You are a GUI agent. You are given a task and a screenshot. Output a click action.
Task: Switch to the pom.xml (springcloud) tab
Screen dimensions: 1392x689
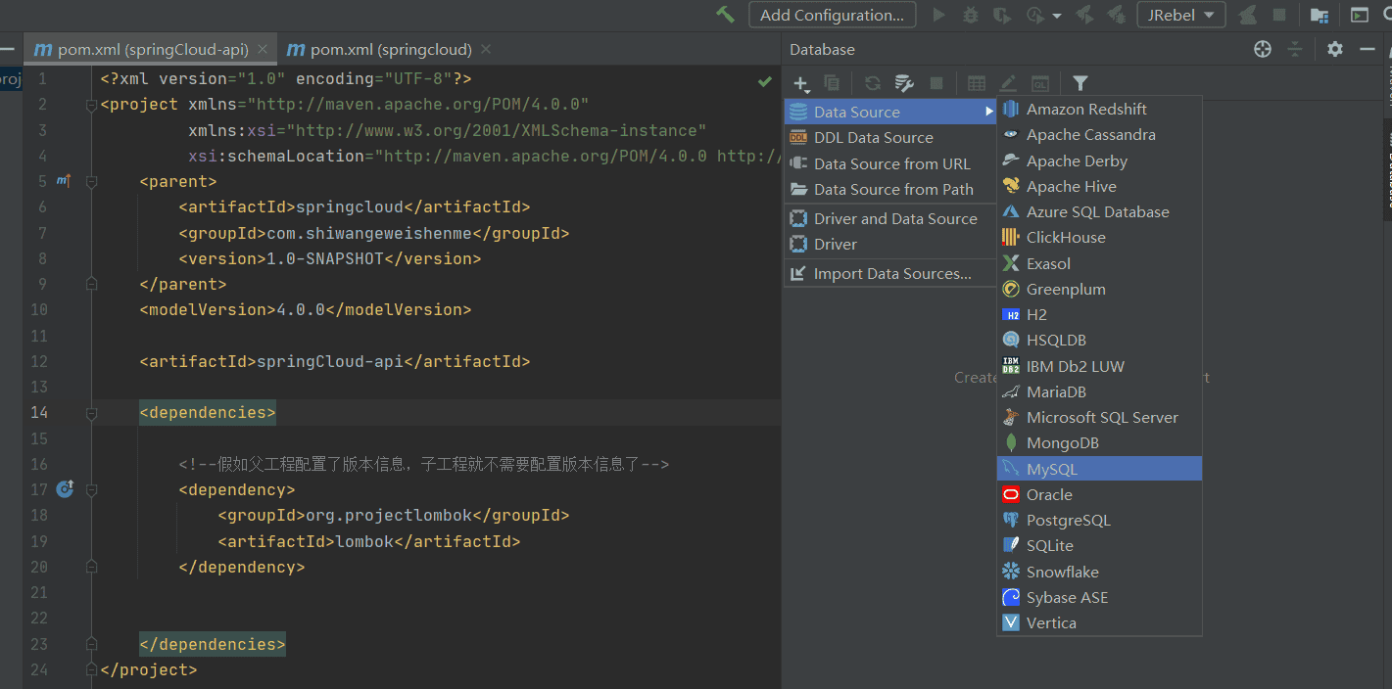click(x=390, y=49)
